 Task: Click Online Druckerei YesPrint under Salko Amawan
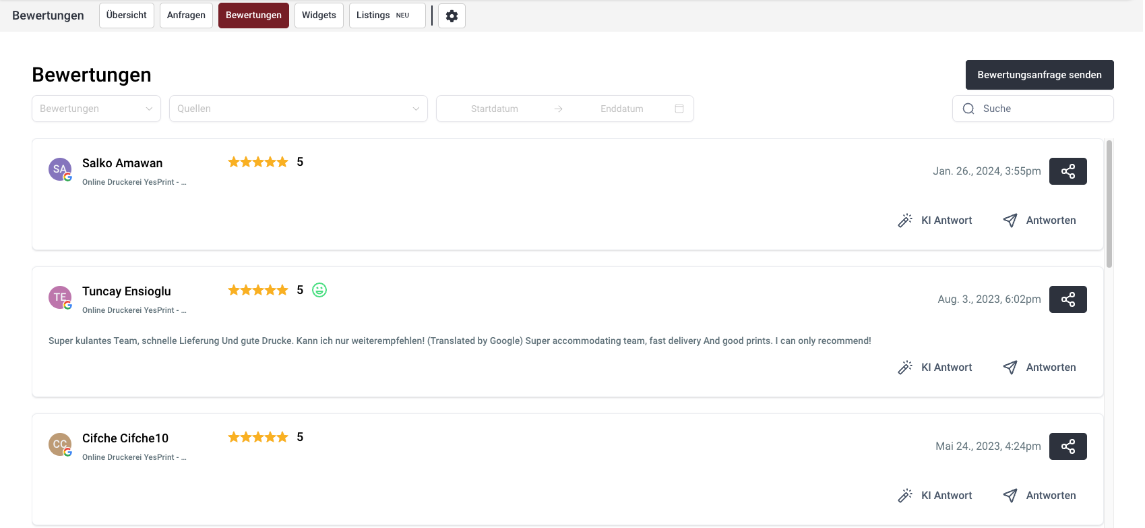(x=134, y=182)
